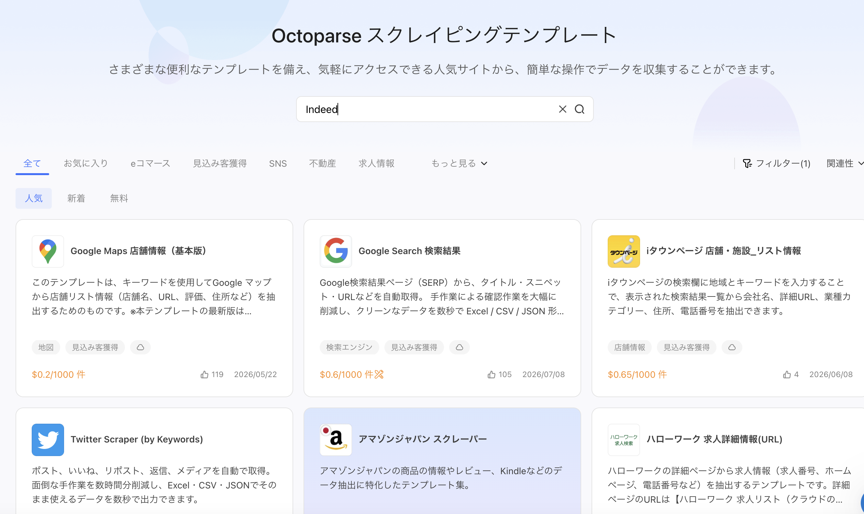Image resolution: width=864 pixels, height=514 pixels.
Task: Click the 地図 tag
Action: click(x=46, y=347)
